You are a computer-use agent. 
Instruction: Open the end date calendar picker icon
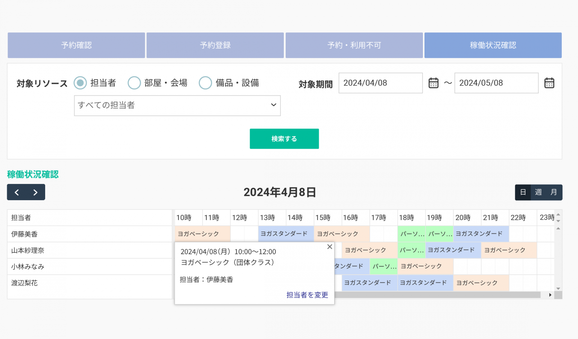549,83
